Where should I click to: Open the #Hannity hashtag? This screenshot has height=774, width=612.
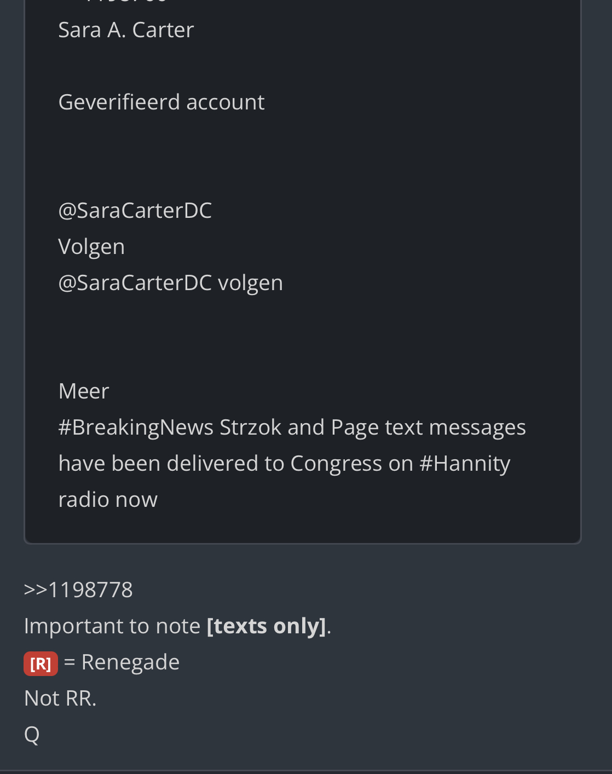coord(465,464)
